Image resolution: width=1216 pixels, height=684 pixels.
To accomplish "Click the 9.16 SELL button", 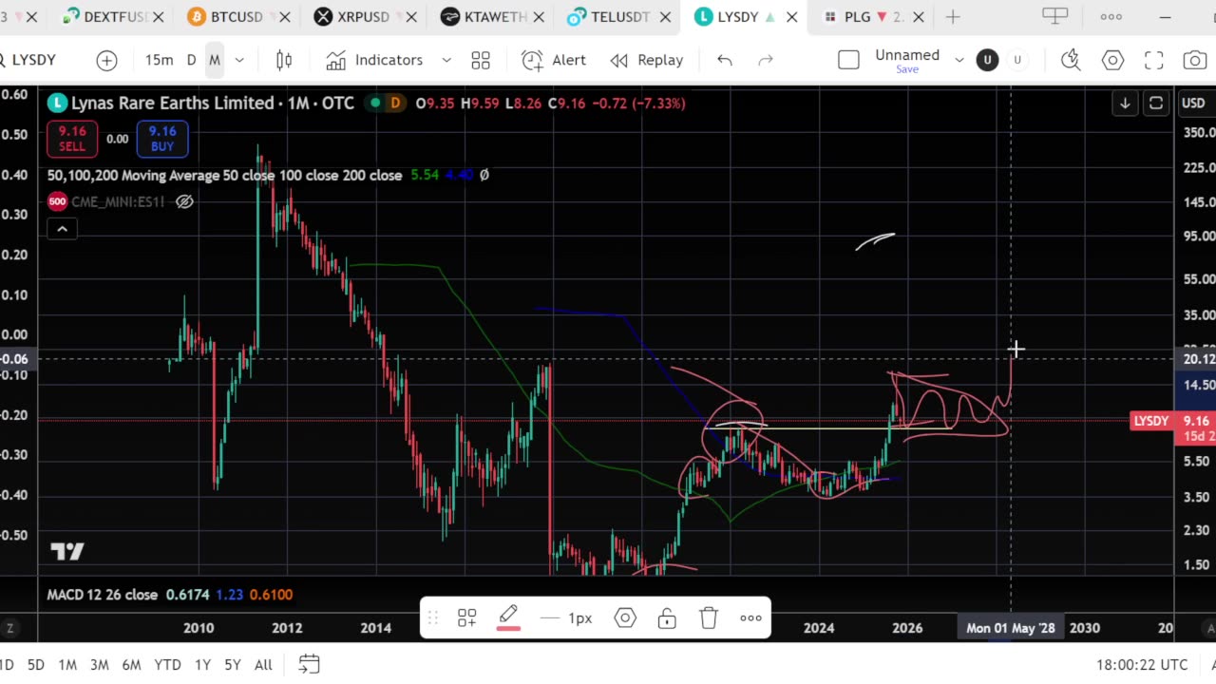I will coord(71,139).
